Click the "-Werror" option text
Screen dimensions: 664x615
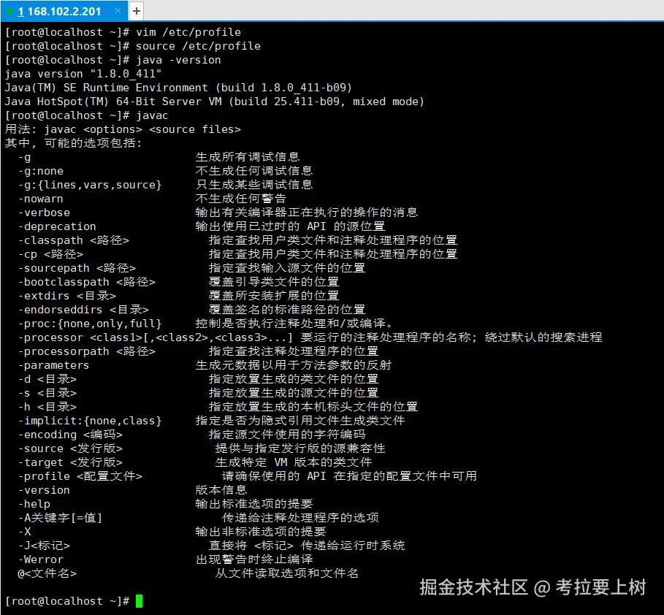(x=42, y=559)
